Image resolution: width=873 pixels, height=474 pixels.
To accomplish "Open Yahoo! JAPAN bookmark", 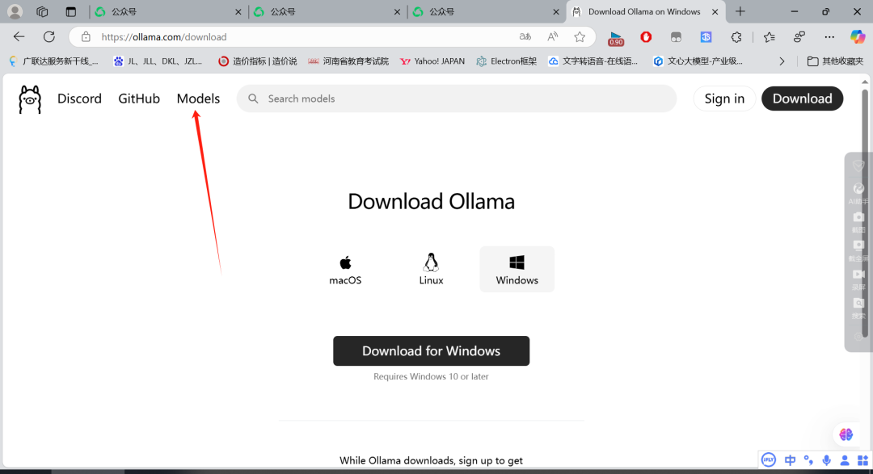I will [x=432, y=61].
